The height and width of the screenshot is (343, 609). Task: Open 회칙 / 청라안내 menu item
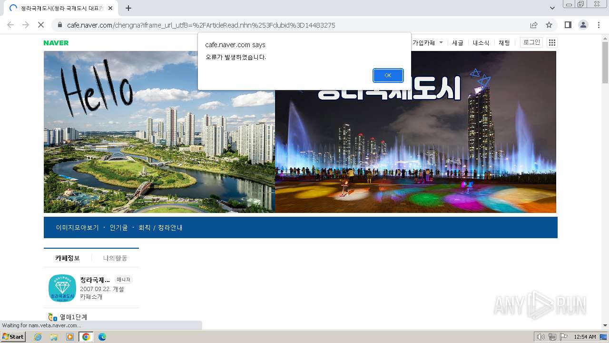(160, 228)
